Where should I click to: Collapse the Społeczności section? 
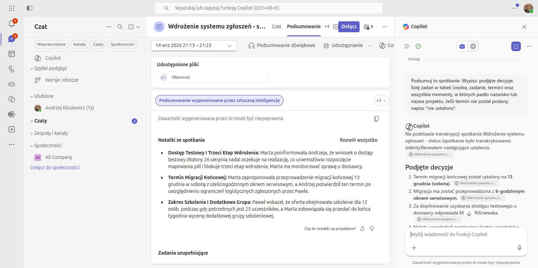[32, 145]
